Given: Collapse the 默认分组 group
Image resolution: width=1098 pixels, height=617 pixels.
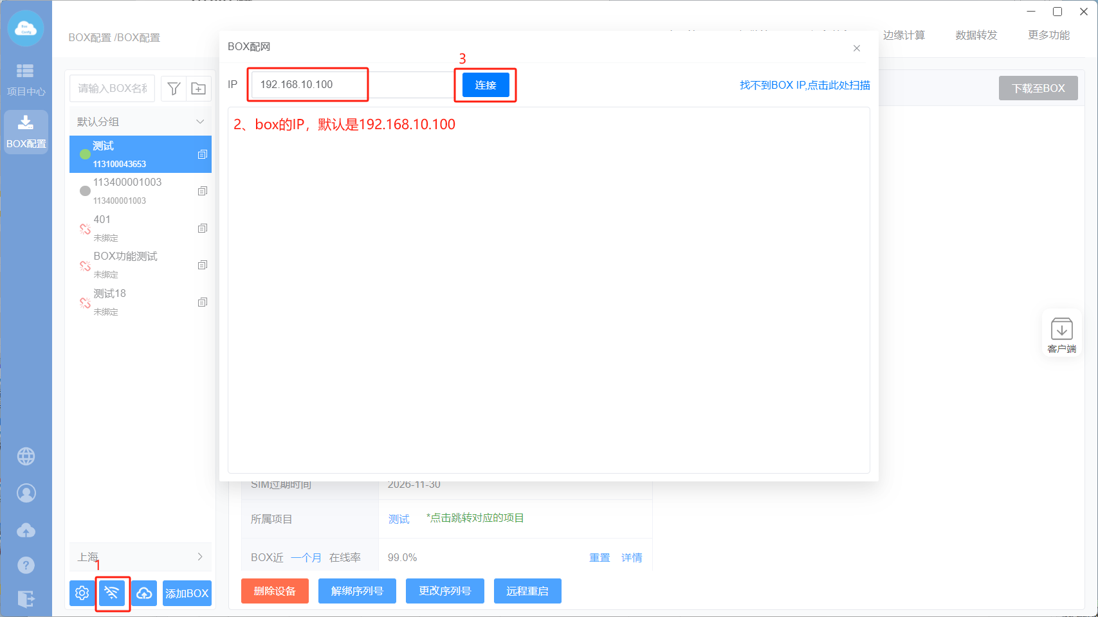Looking at the screenshot, I should pyautogui.click(x=200, y=121).
